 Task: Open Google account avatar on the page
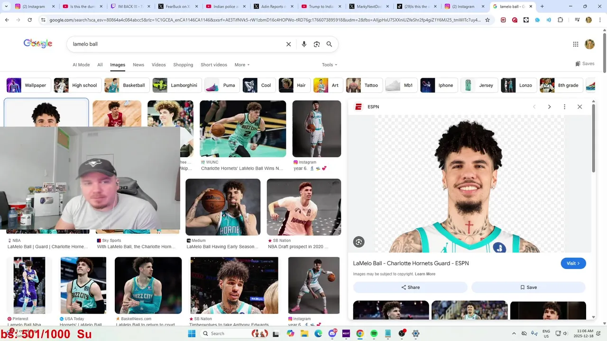[x=589, y=44]
